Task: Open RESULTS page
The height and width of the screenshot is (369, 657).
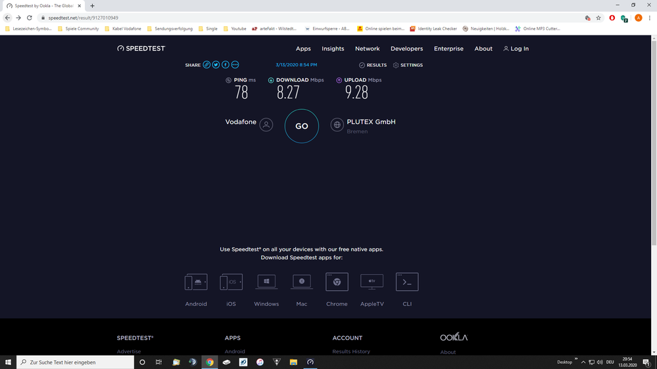Action: coord(373,65)
